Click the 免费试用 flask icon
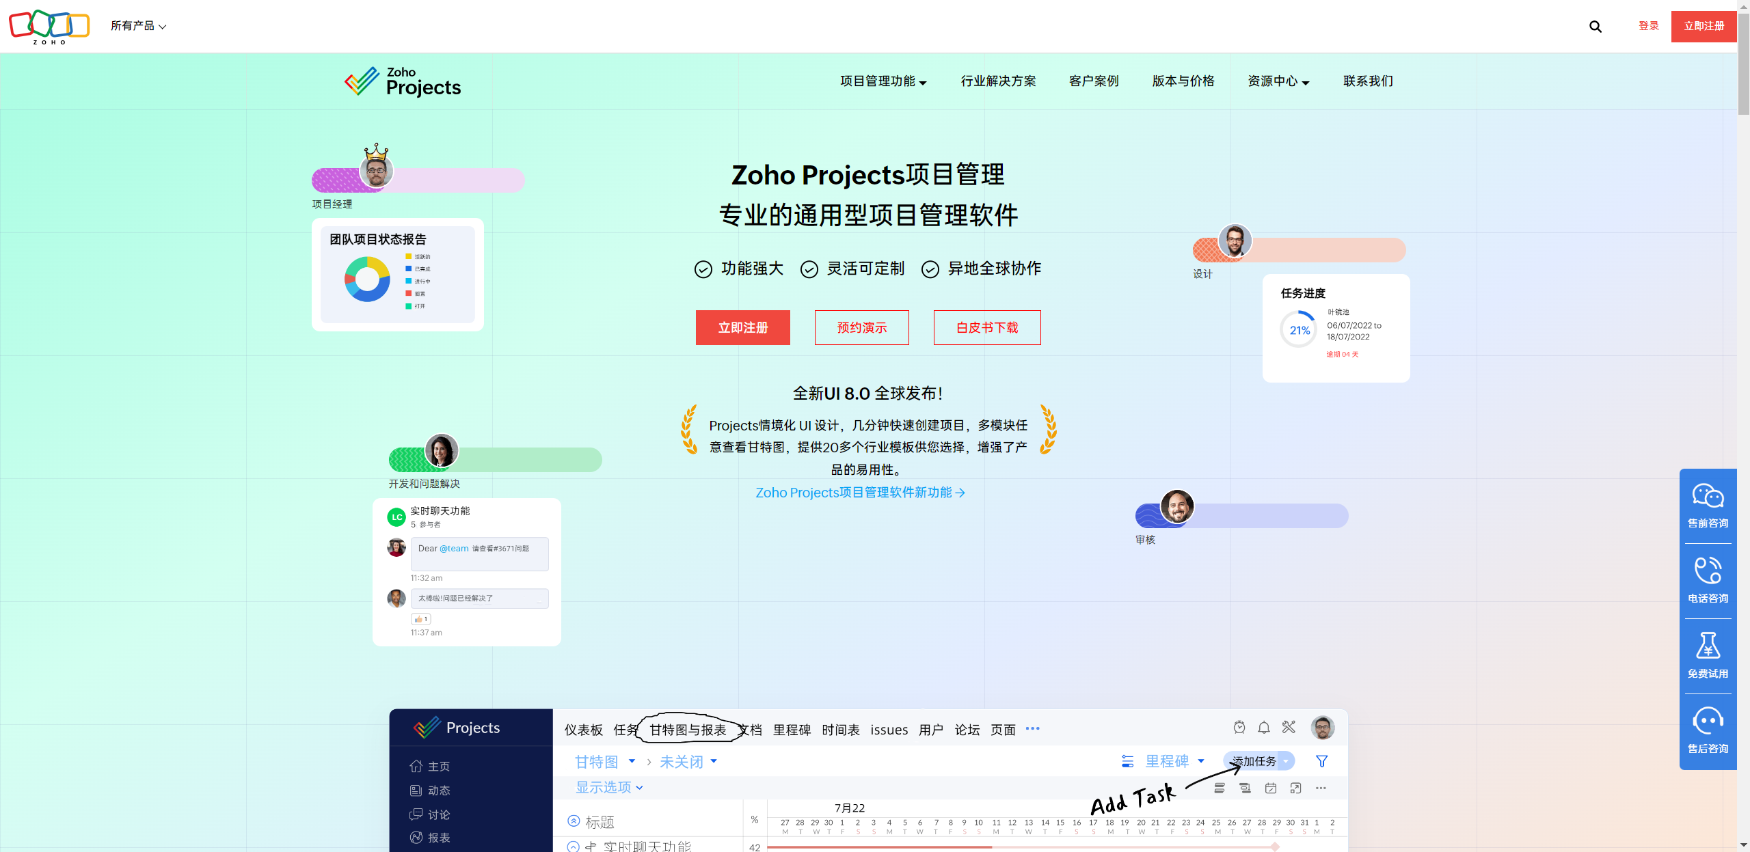1750x852 pixels. 1708,646
